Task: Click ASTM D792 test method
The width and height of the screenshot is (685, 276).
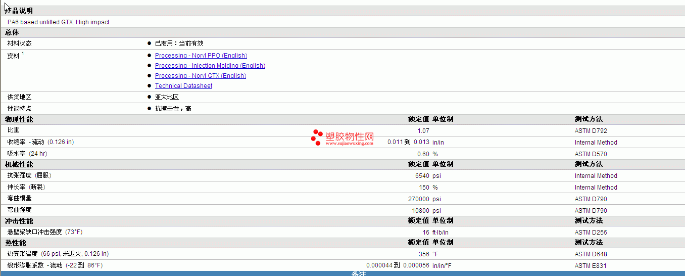Action: point(591,131)
